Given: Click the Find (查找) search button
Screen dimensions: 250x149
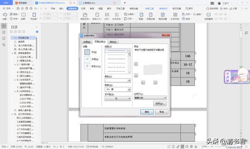Looking at the screenshot, I should pos(189,9).
